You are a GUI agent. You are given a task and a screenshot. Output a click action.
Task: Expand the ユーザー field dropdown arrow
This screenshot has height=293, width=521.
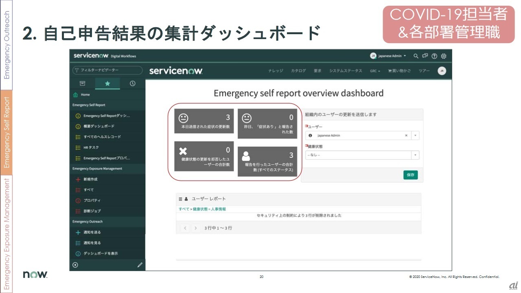[x=415, y=136]
